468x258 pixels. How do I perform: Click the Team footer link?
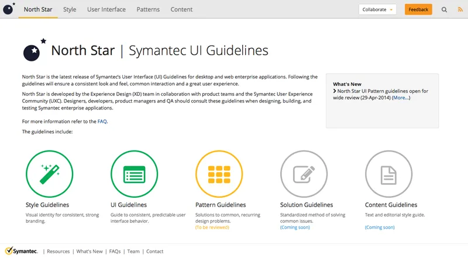pyautogui.click(x=133, y=252)
